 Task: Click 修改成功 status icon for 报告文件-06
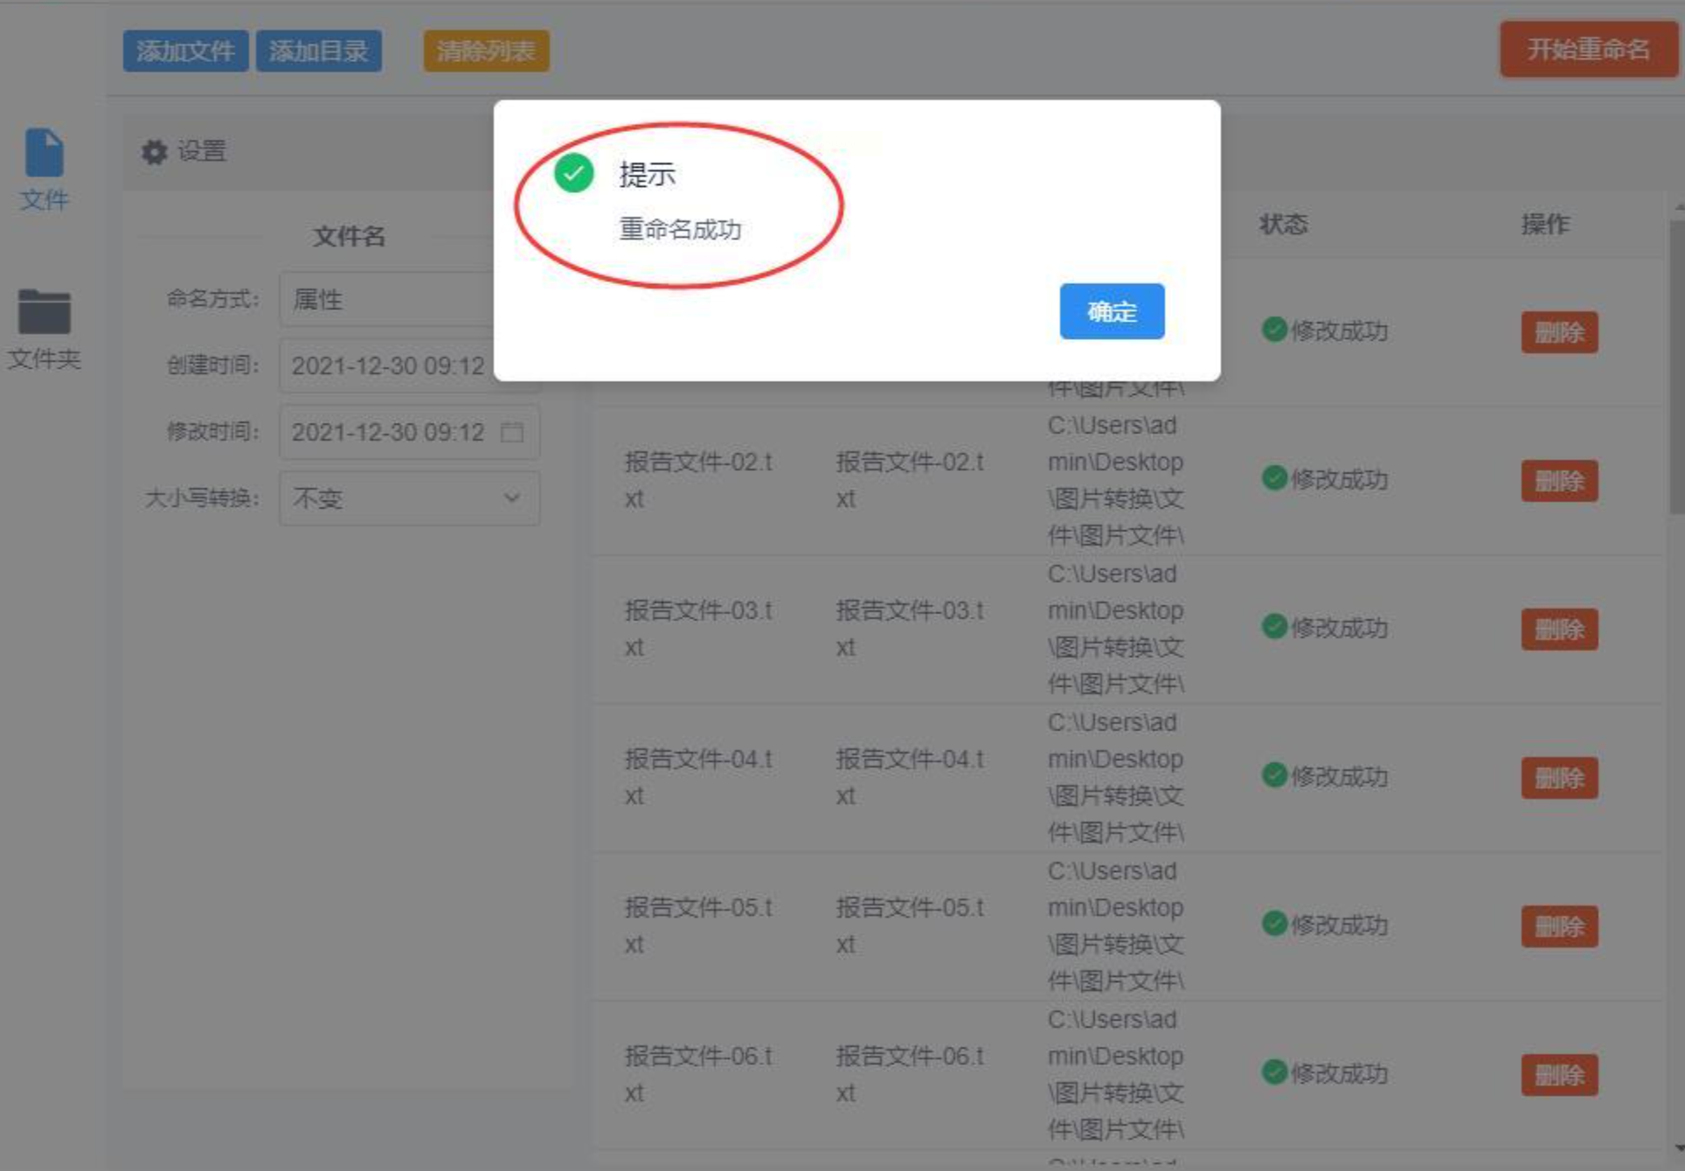1274,1072
